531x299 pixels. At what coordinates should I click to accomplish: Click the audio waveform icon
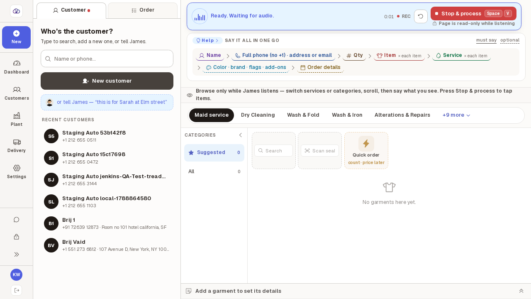200,17
